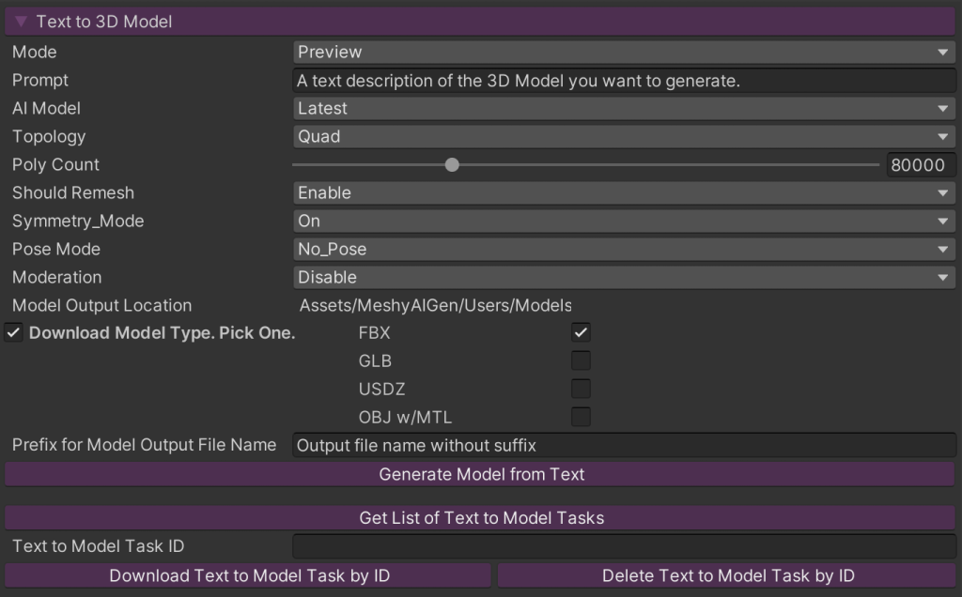Screen dimensions: 962x597
Task: Click the Poly Count slider handle
Action: click(x=452, y=165)
